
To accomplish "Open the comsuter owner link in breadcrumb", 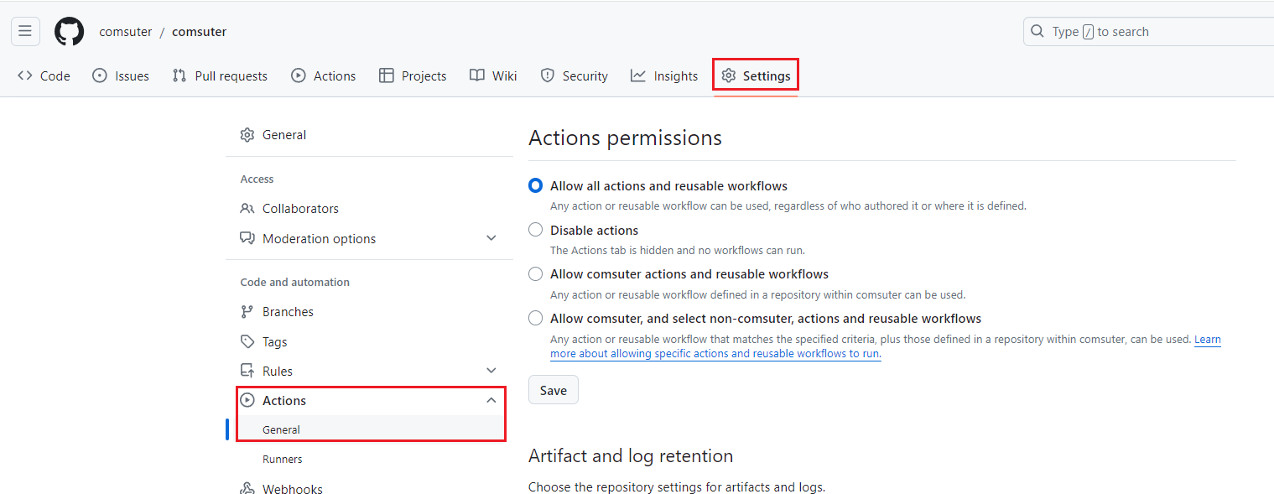I will tap(126, 32).
